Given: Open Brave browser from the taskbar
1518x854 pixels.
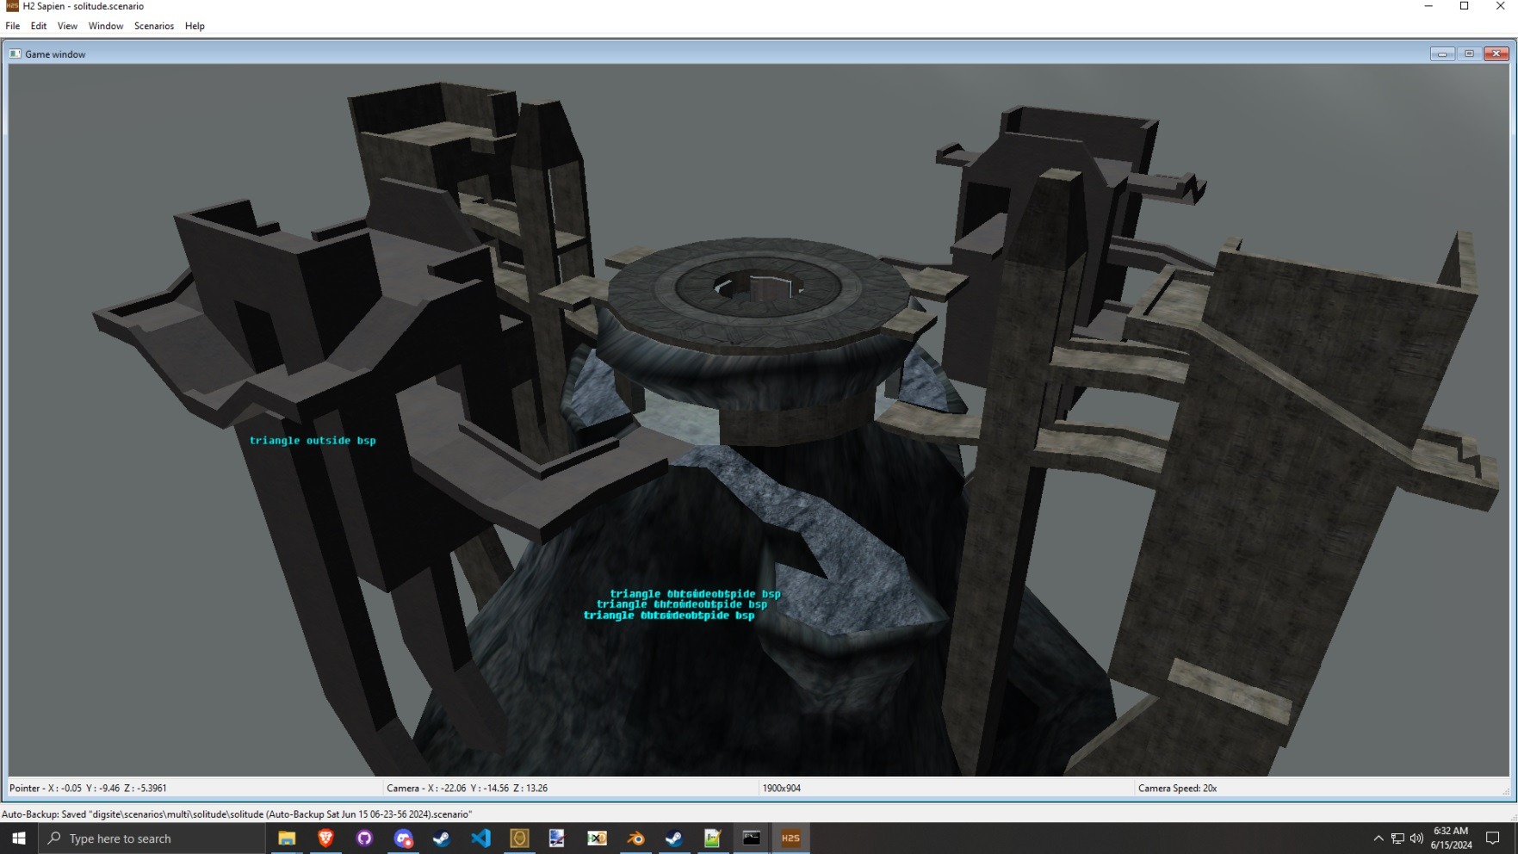Looking at the screenshot, I should (326, 838).
